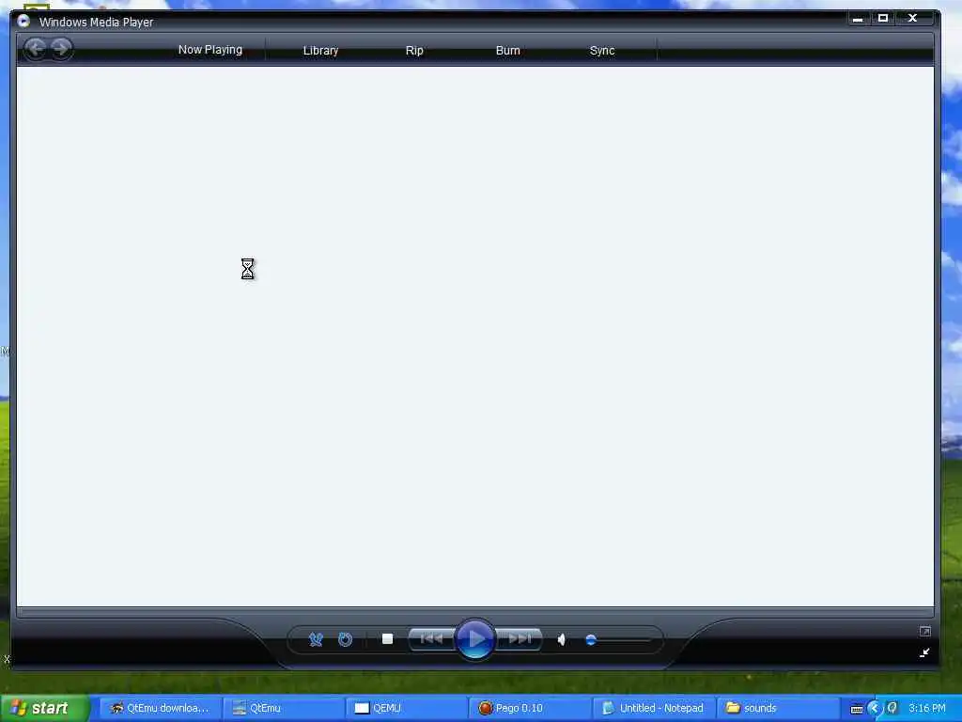Screen dimensions: 962x722
Task: Switch to the QEMU taskbar window
Action: pos(406,708)
